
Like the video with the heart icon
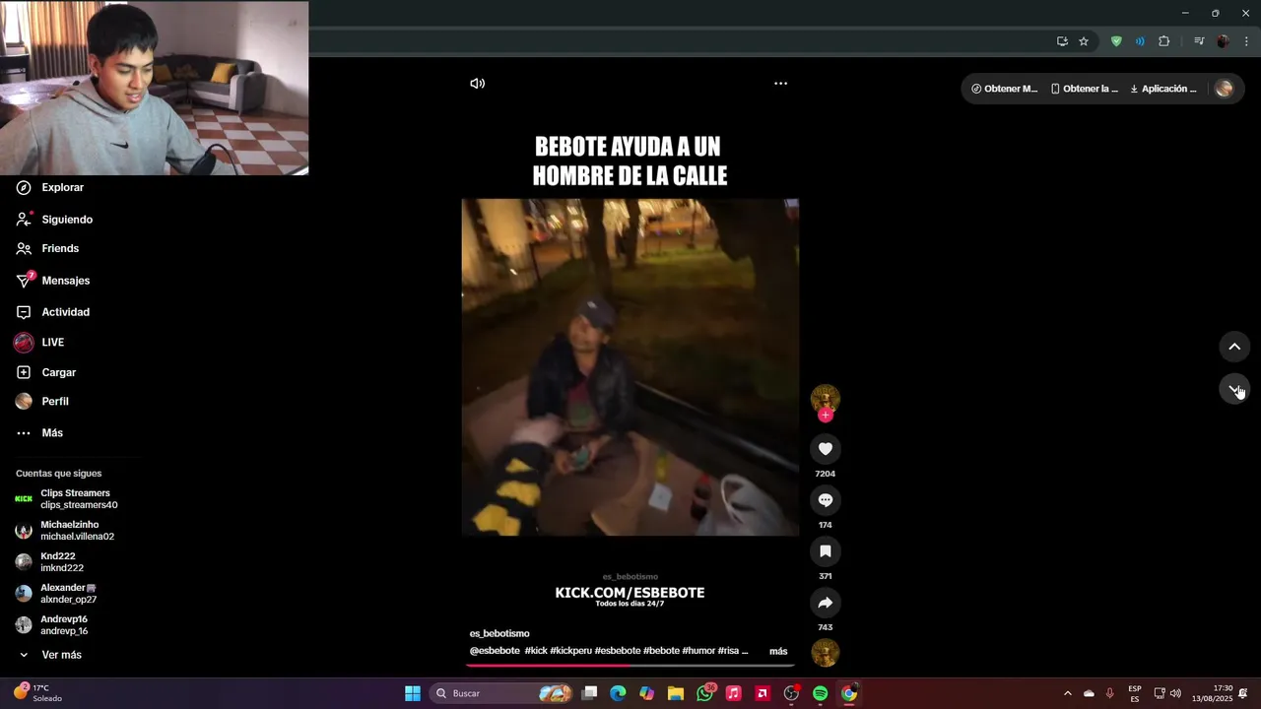tap(826, 449)
